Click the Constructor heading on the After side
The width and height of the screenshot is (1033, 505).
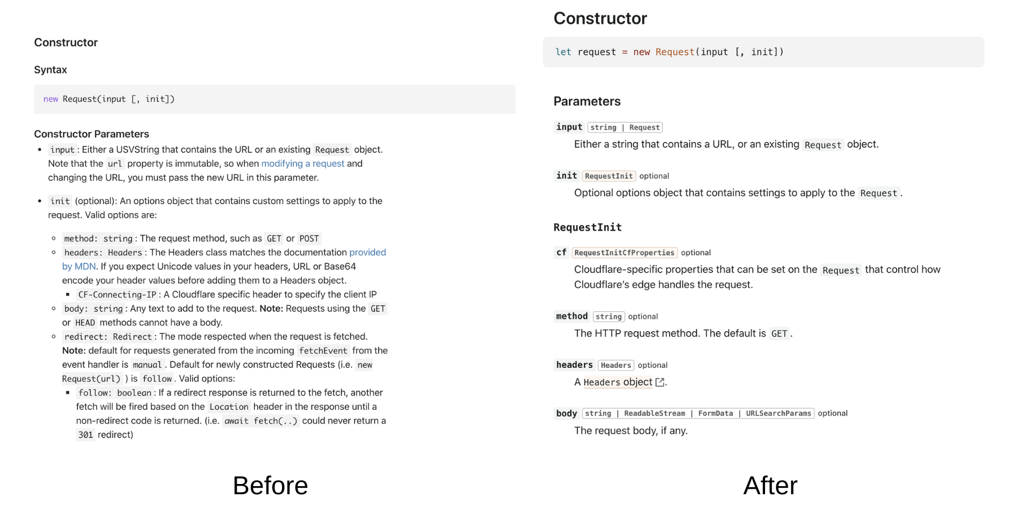click(x=600, y=18)
